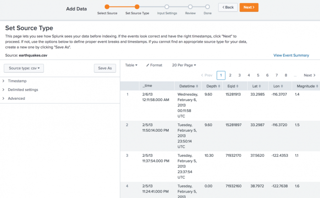The width and height of the screenshot is (320, 198).
Task: Click the pagination Next link
Action: click(x=309, y=75)
